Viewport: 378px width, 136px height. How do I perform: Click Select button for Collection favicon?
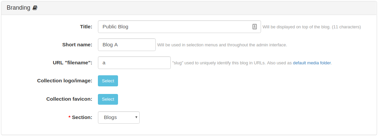pos(108,99)
